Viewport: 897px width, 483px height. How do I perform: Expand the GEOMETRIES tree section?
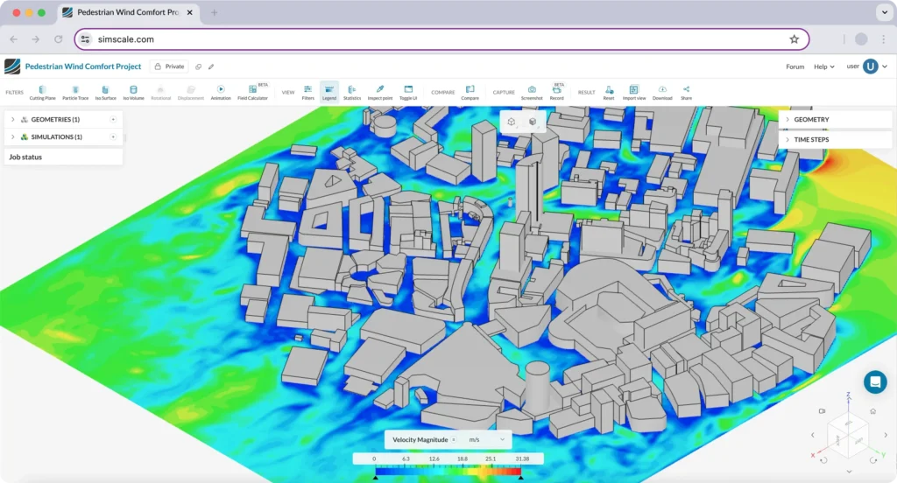pyautogui.click(x=12, y=119)
